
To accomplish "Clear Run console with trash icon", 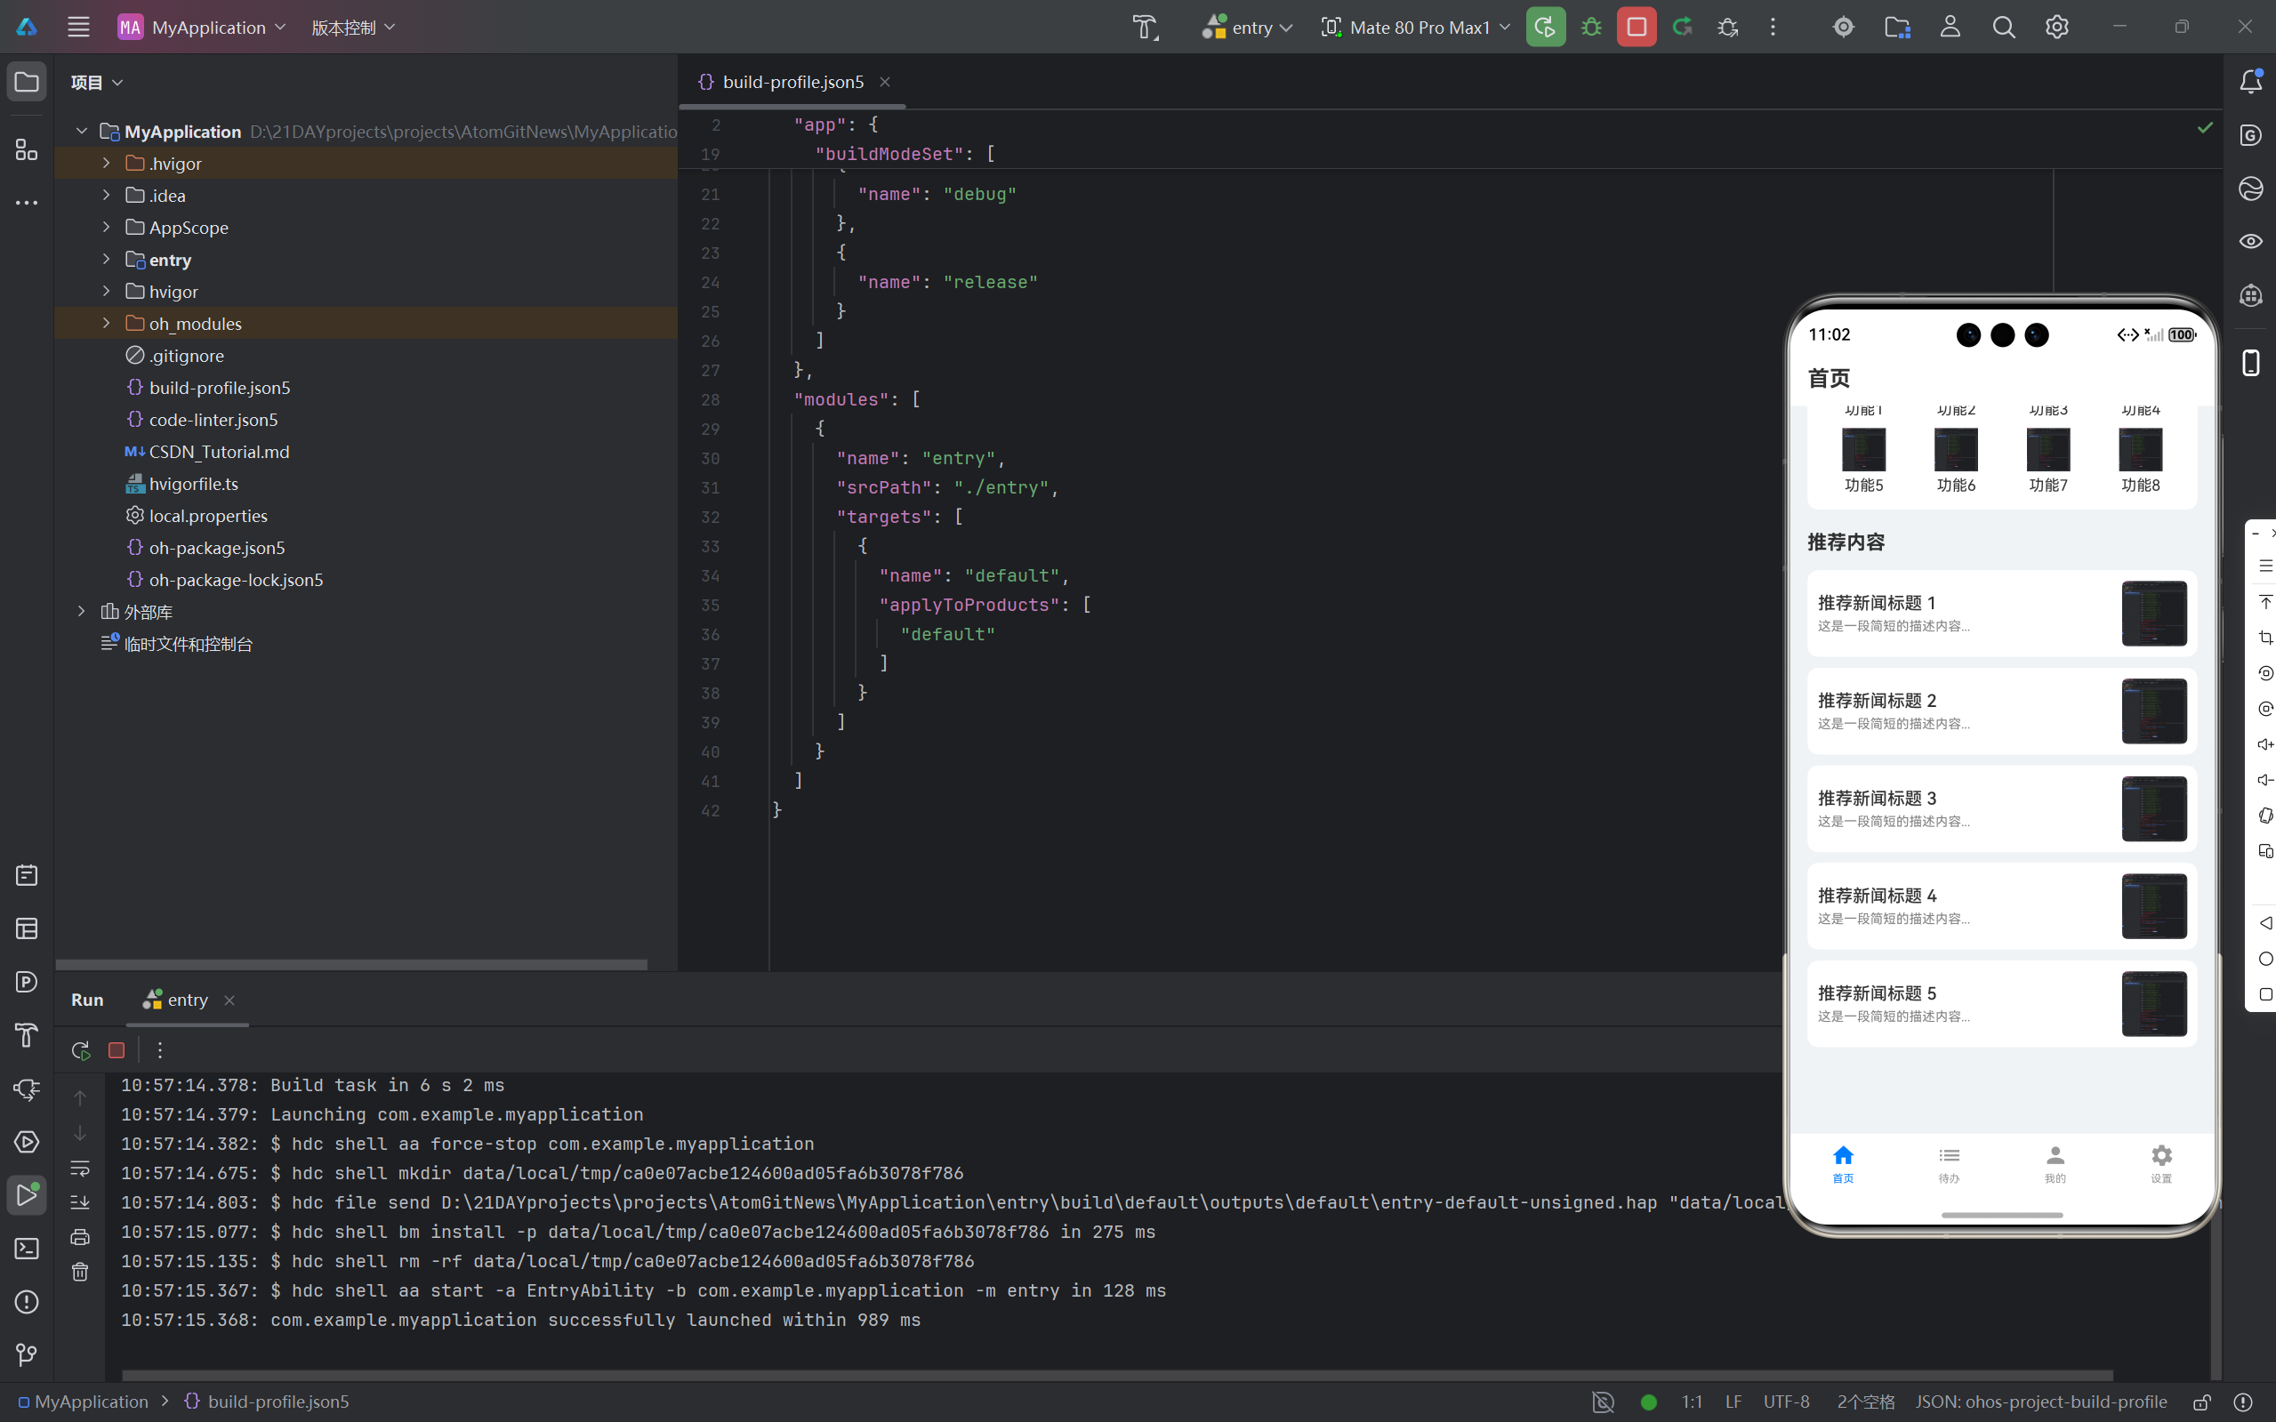I will point(80,1272).
